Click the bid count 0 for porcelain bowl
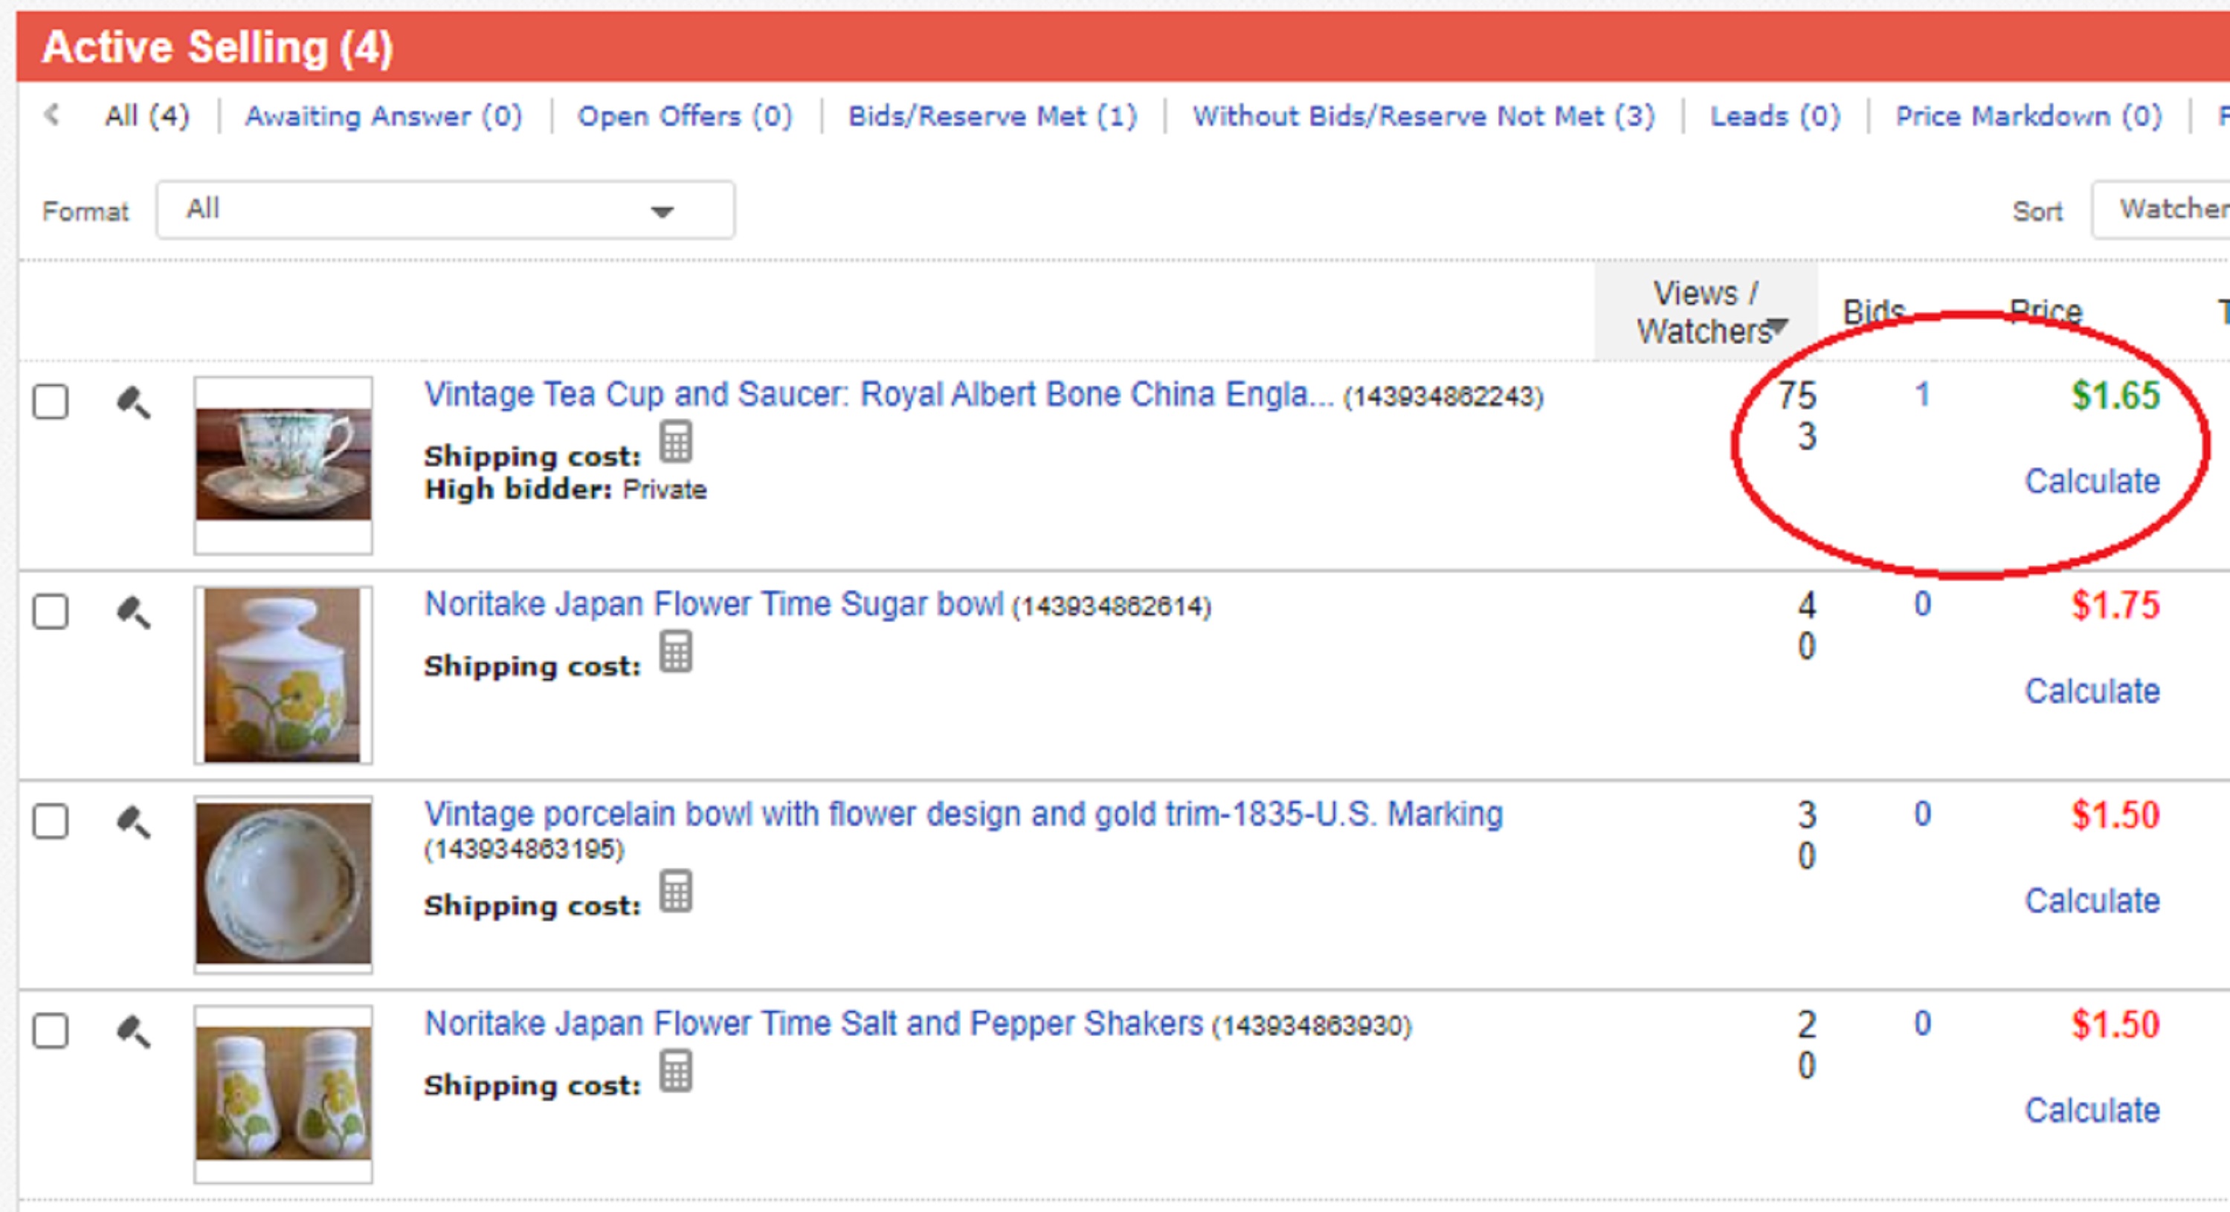 point(1923,814)
